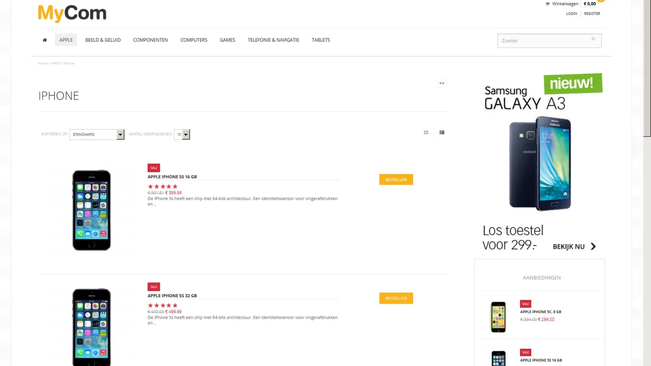Click the SALE badge on iPhone 5S 32 GB listing

pyautogui.click(x=154, y=287)
